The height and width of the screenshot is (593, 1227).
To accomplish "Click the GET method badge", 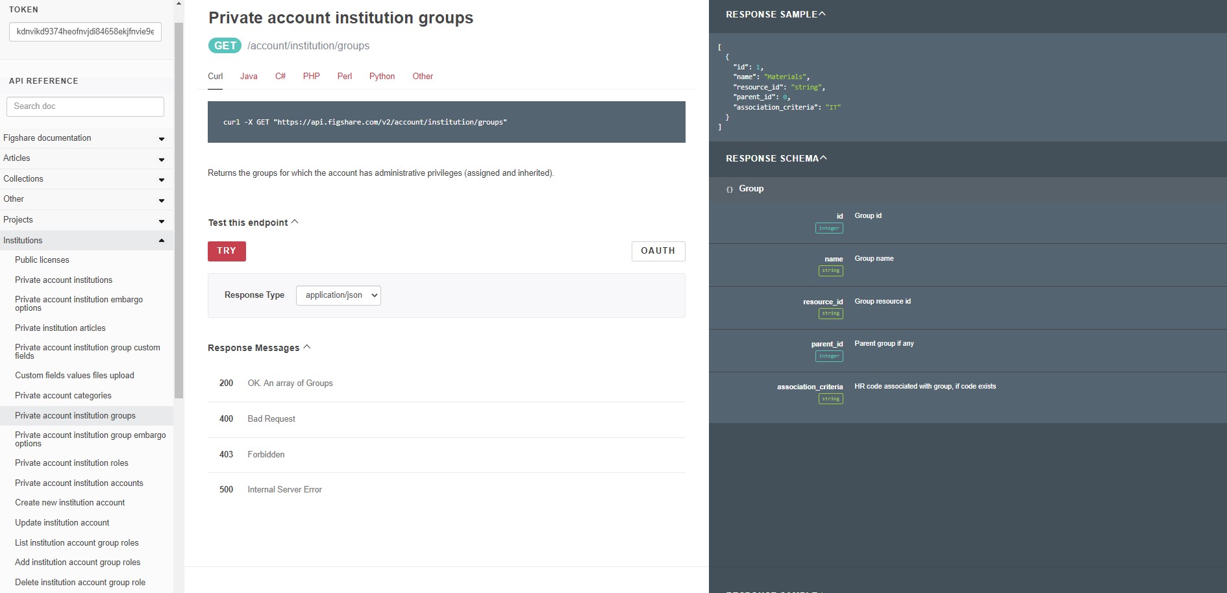I will click(x=225, y=45).
